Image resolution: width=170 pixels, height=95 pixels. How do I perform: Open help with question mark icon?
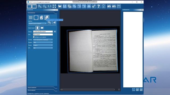coord(99,6)
